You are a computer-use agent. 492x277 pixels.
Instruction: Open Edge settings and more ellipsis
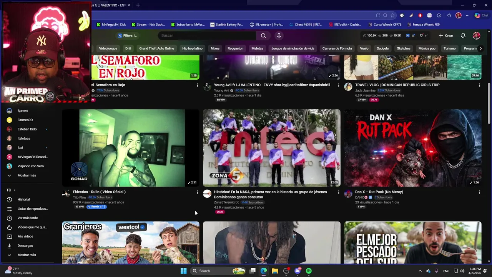tap(468, 15)
